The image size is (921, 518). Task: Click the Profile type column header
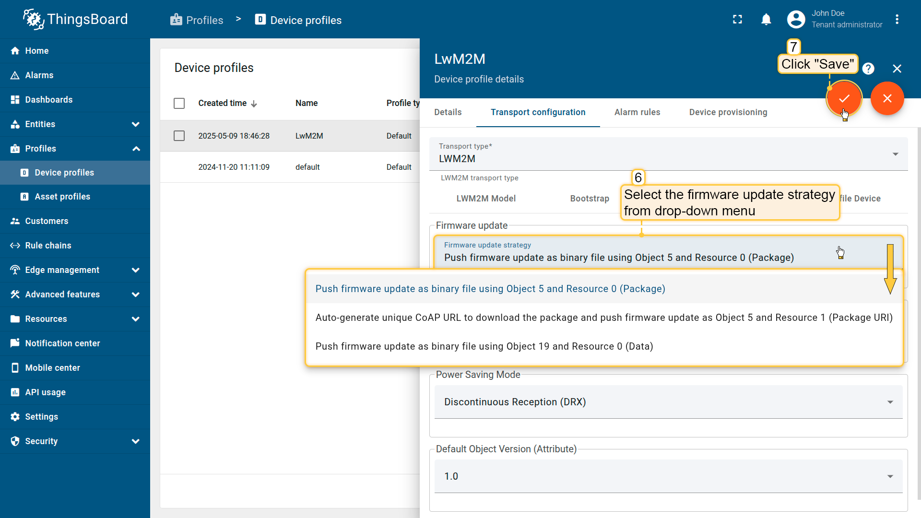403,103
